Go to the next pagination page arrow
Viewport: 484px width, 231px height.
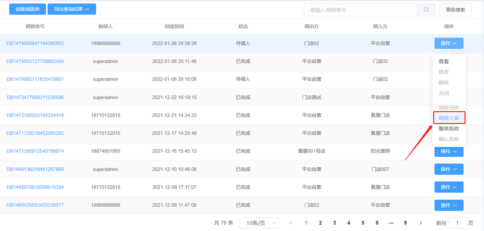(421, 223)
